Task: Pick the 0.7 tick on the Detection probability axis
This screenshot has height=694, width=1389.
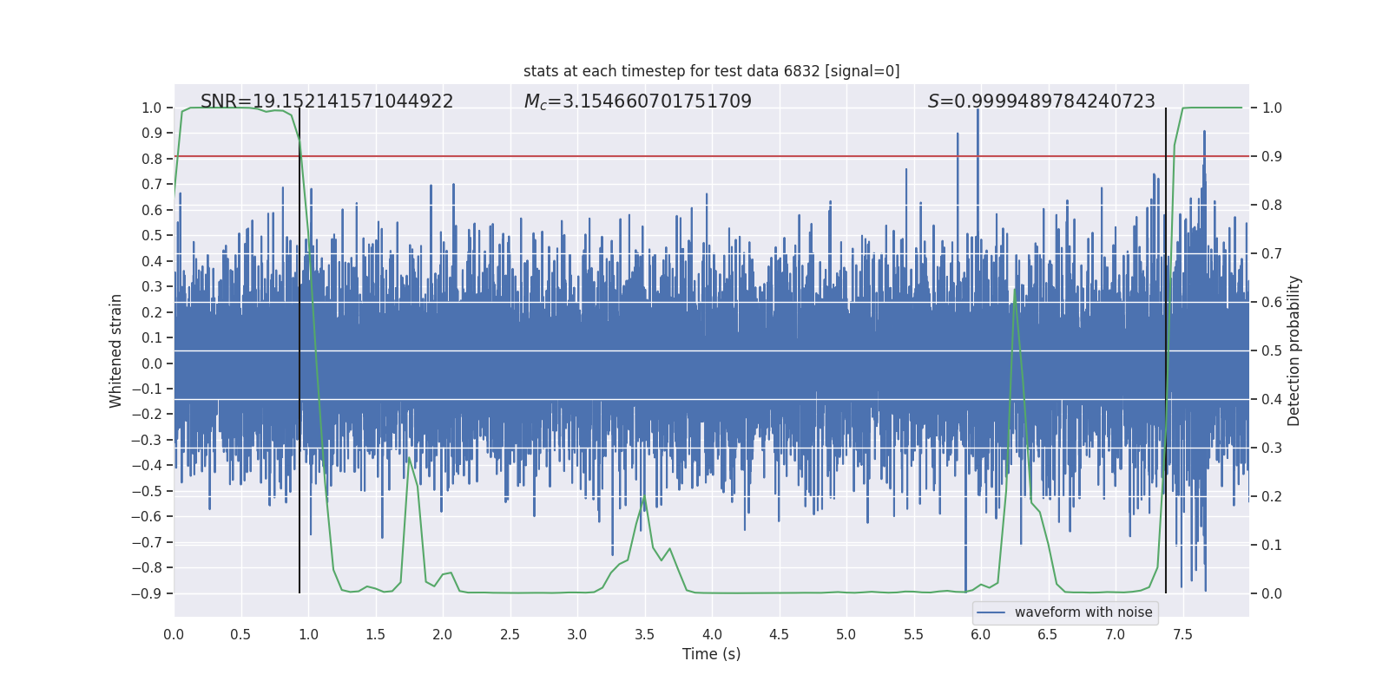Action: point(1272,254)
